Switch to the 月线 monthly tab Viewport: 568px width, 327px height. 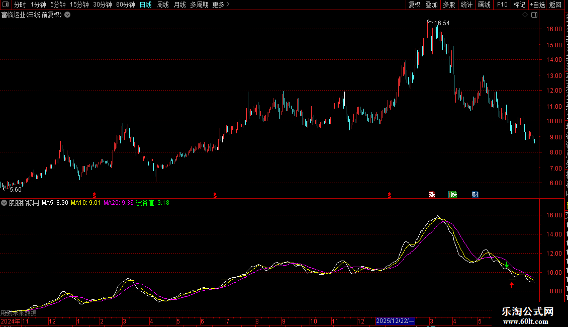click(x=179, y=5)
